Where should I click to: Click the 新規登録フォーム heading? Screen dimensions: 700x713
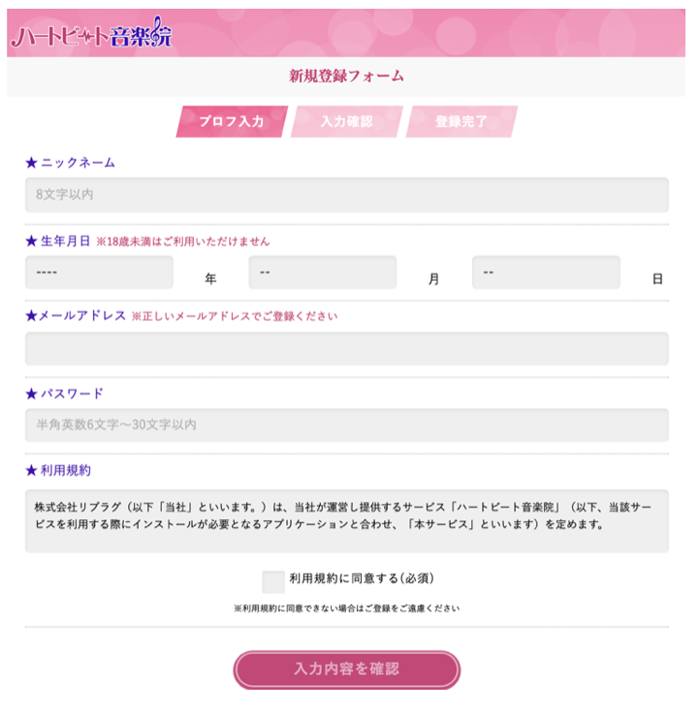point(346,76)
